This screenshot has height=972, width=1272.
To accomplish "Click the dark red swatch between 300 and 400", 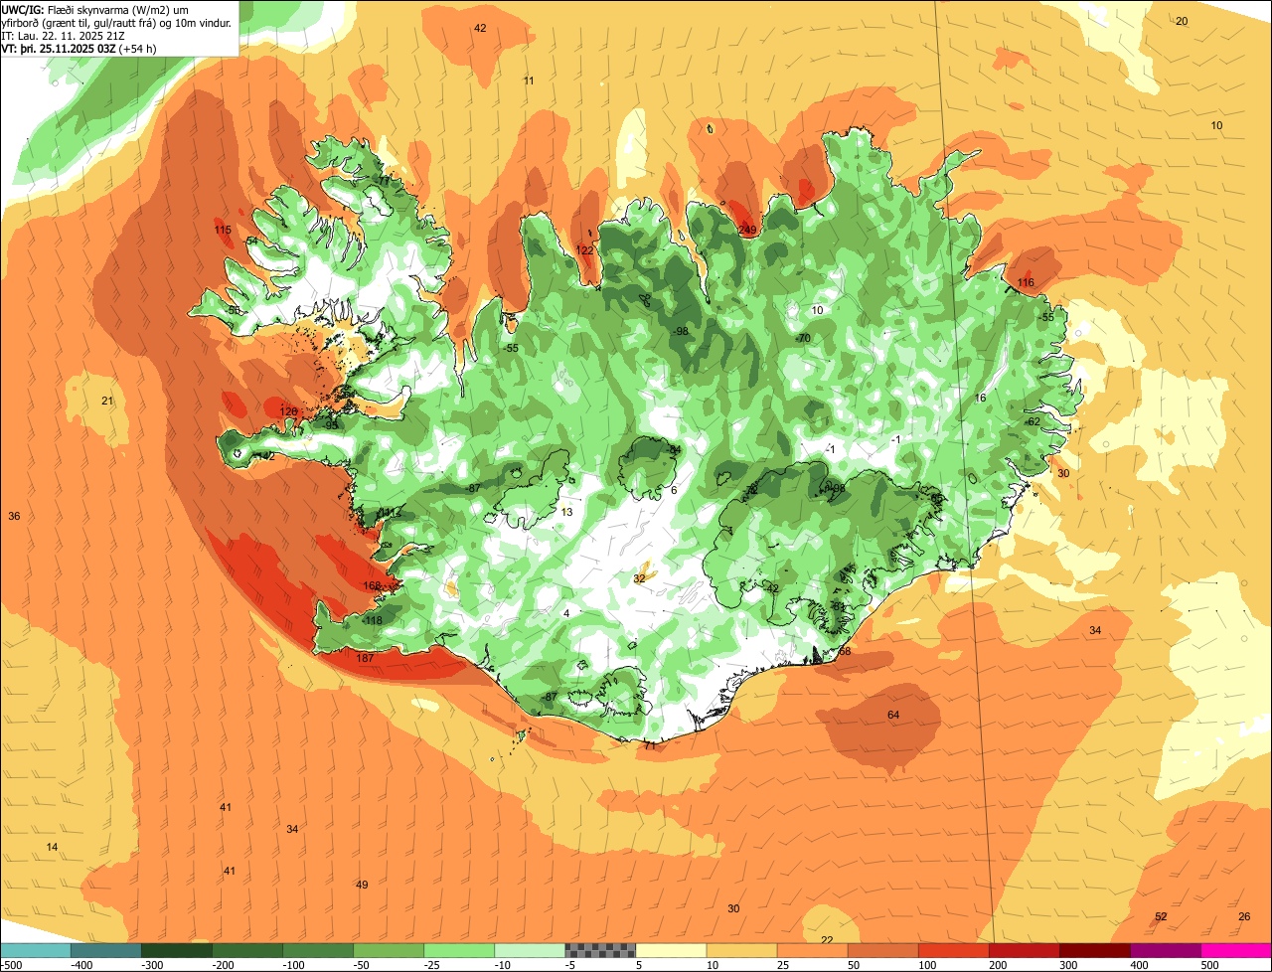I will tap(1095, 950).
